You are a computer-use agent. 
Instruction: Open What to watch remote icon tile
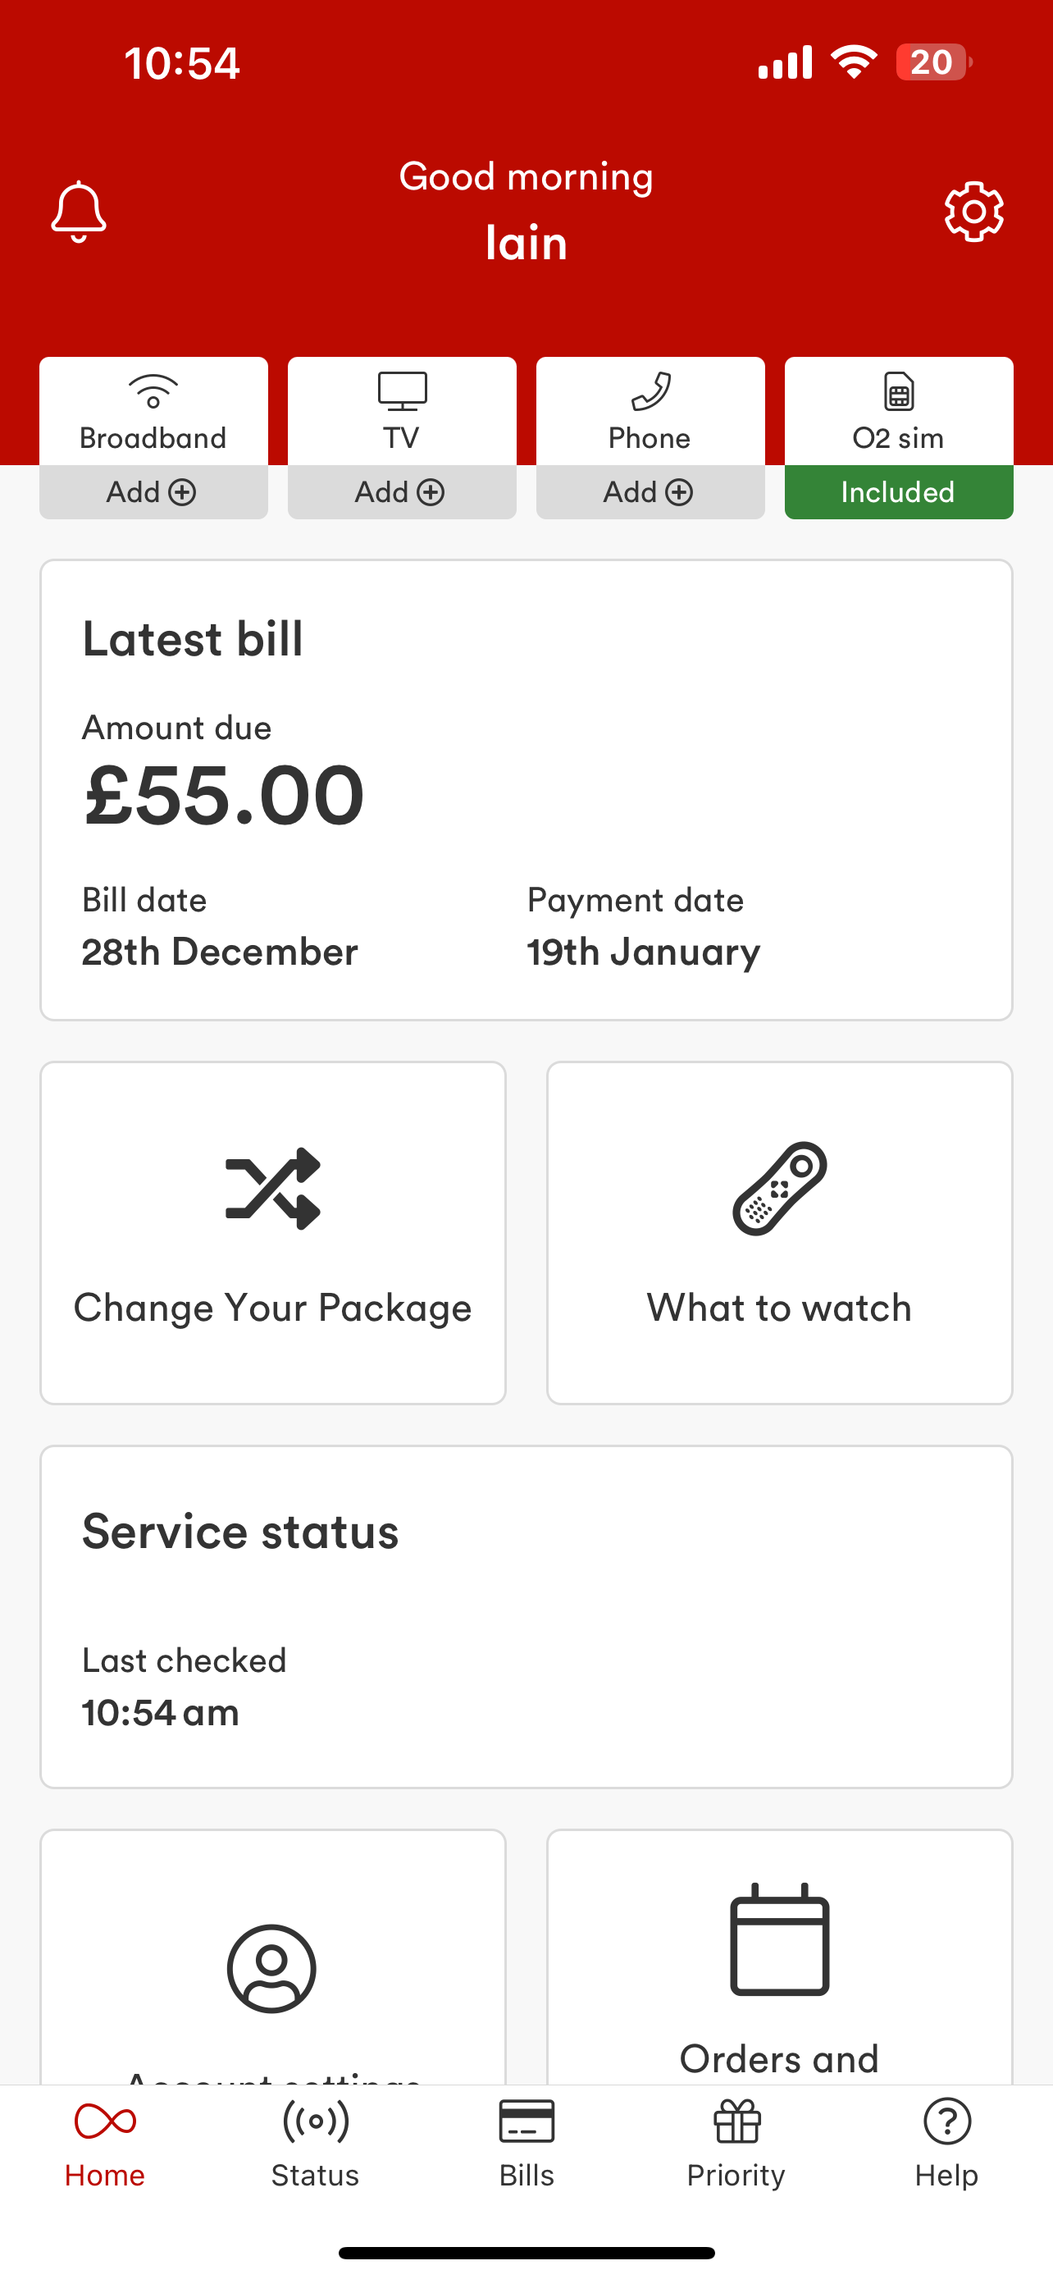click(x=780, y=1232)
